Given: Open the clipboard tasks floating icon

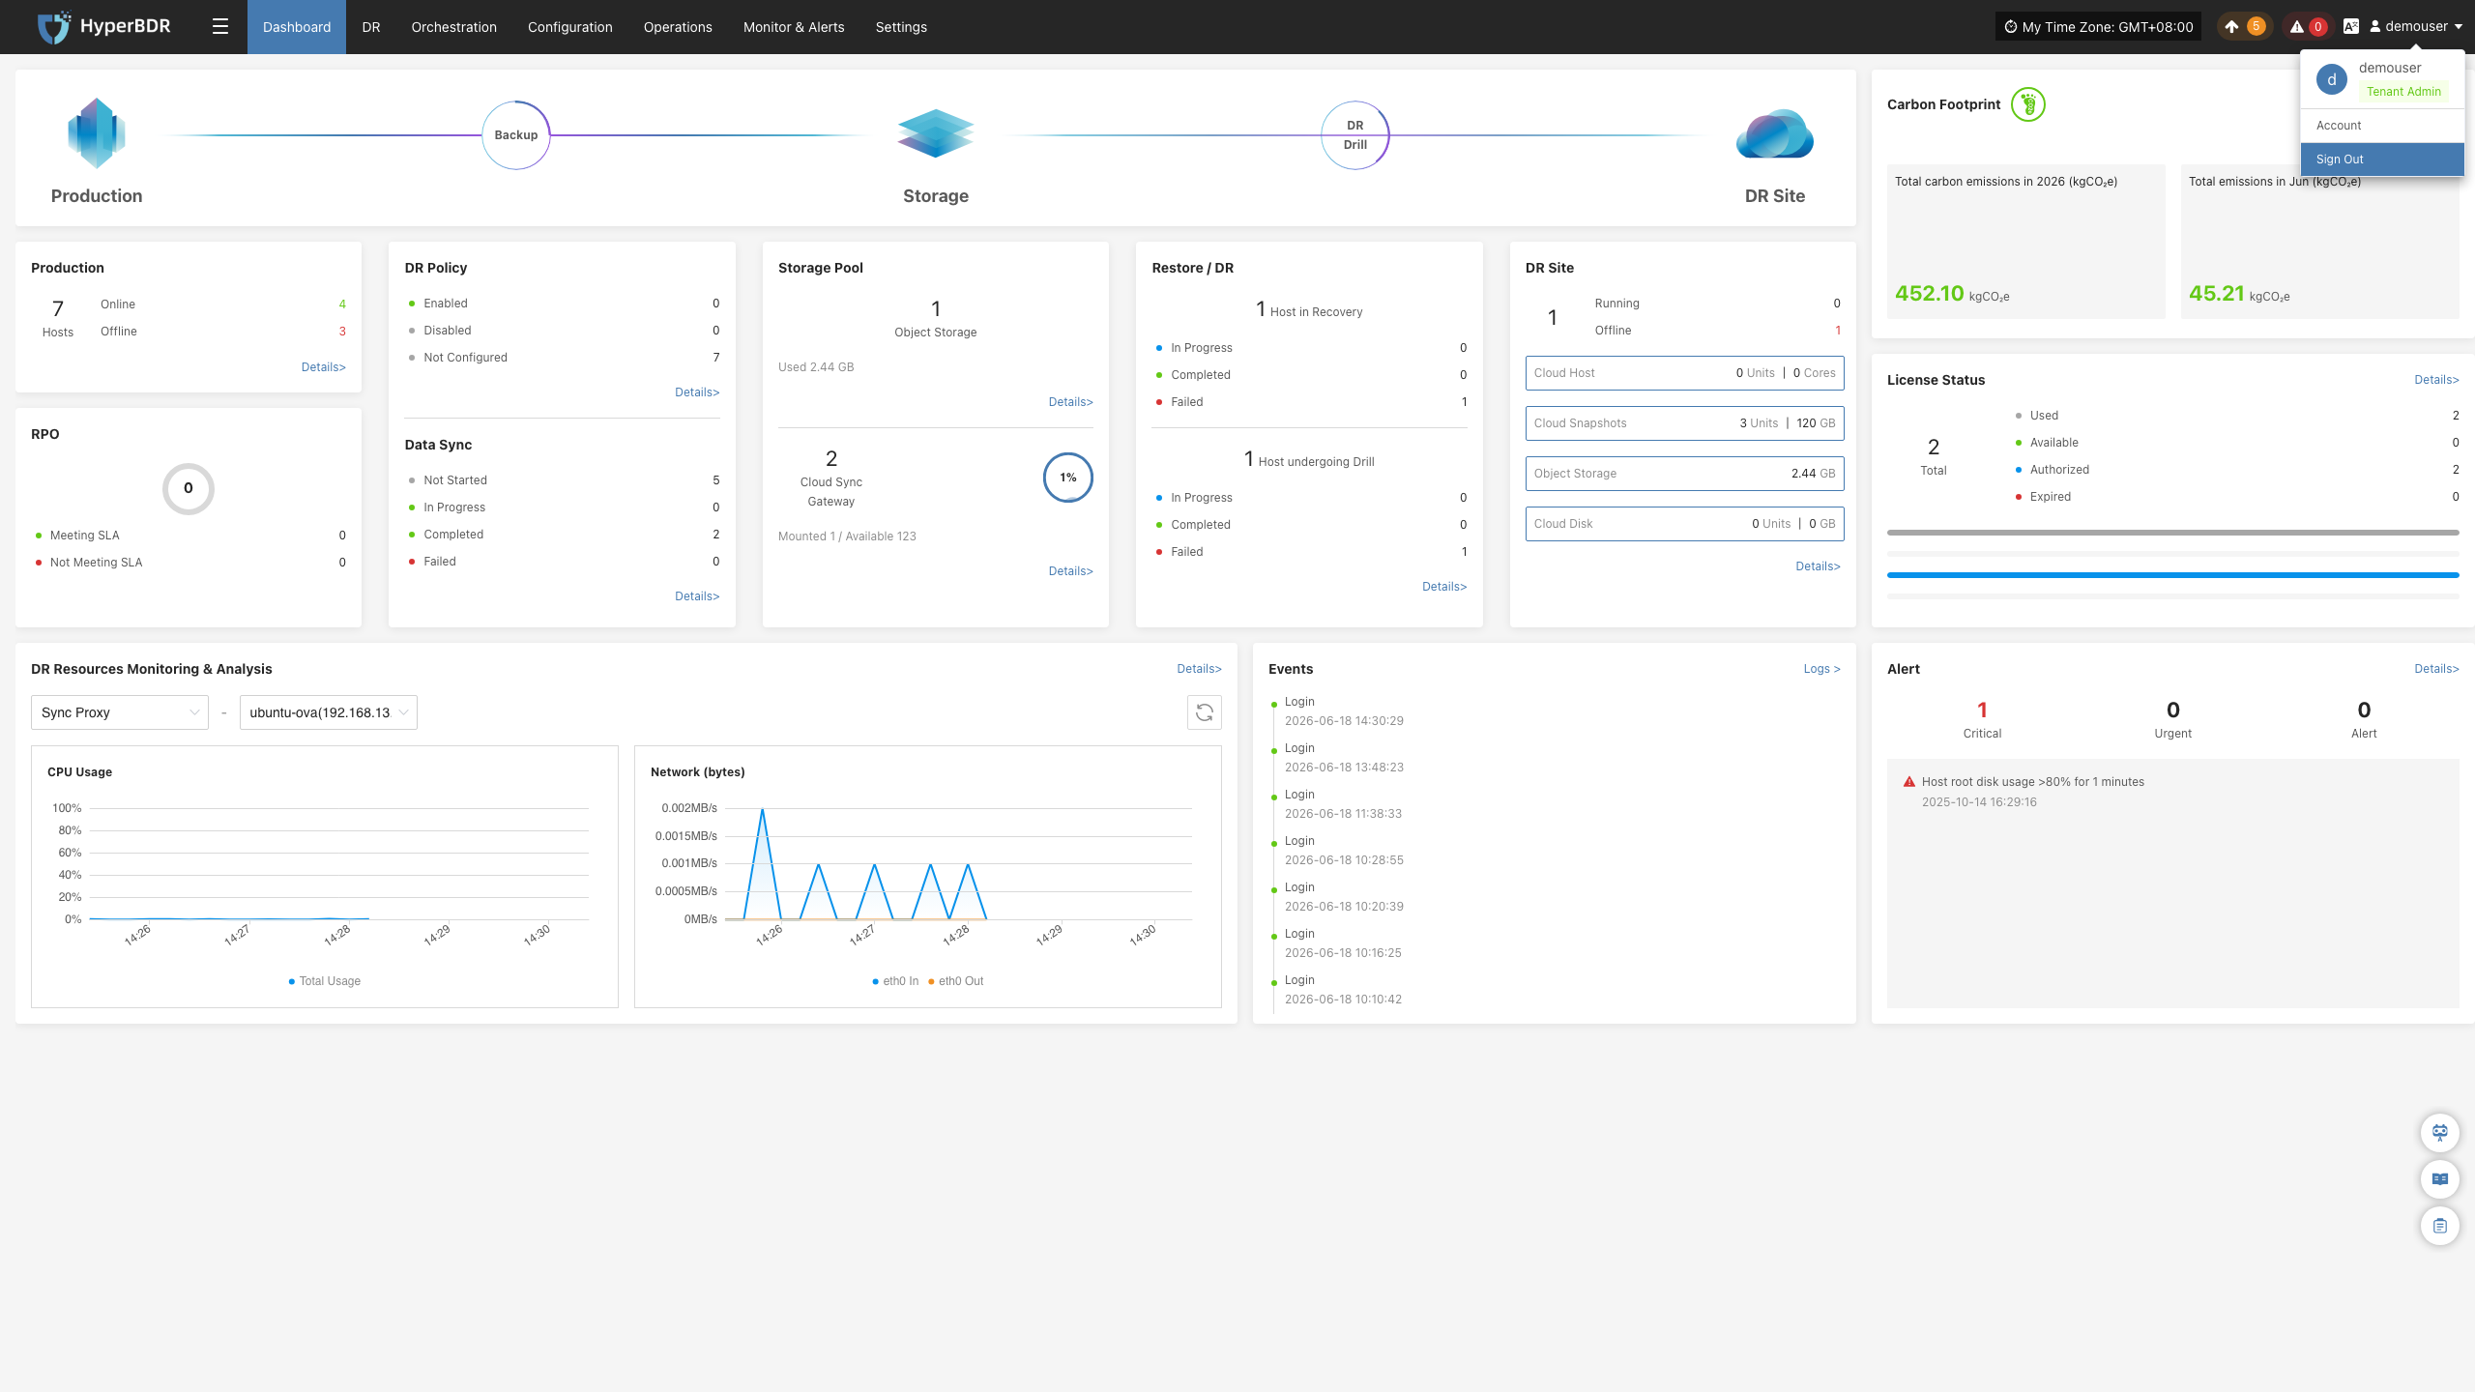Looking at the screenshot, I should point(2440,1226).
